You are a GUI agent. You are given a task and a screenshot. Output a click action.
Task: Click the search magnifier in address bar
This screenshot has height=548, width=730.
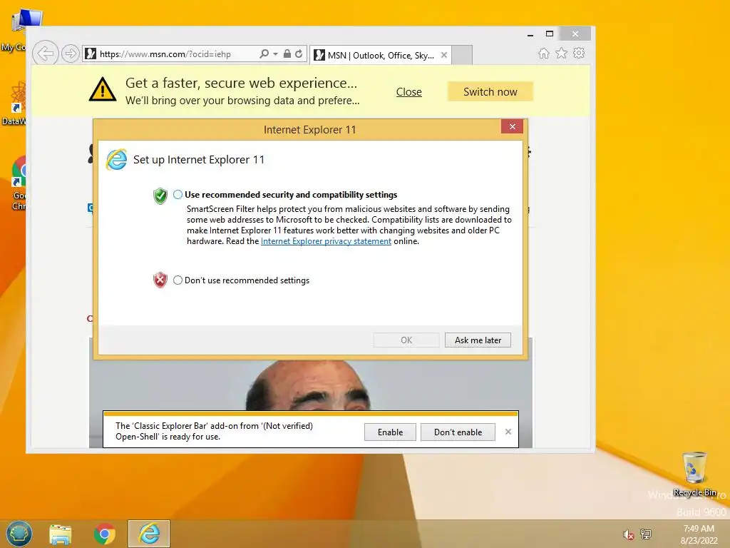click(x=264, y=54)
